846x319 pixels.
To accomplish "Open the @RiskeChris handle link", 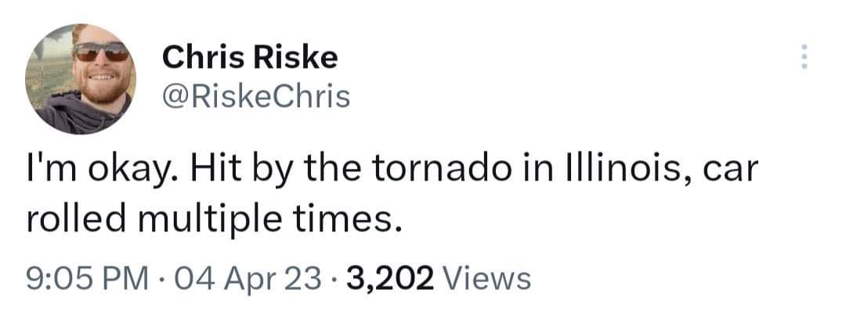I will click(x=255, y=97).
